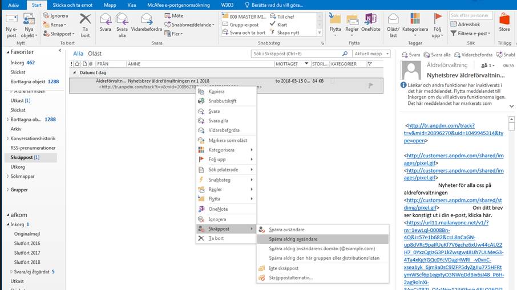Select Markera som oläst in context menu
Image resolution: width=517 pixels, height=290 pixels.
[x=227, y=140]
